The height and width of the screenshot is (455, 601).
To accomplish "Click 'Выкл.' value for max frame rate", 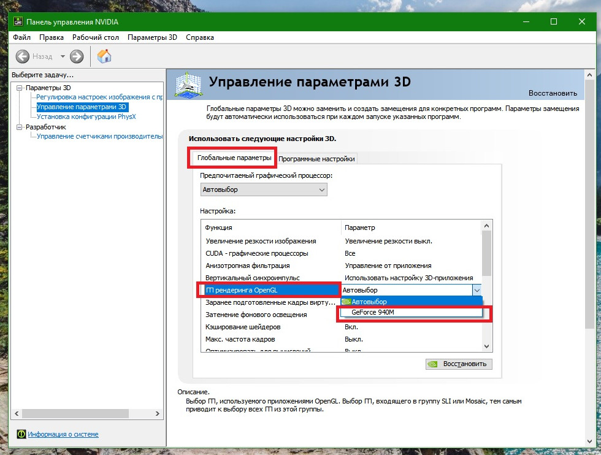I will point(354,339).
